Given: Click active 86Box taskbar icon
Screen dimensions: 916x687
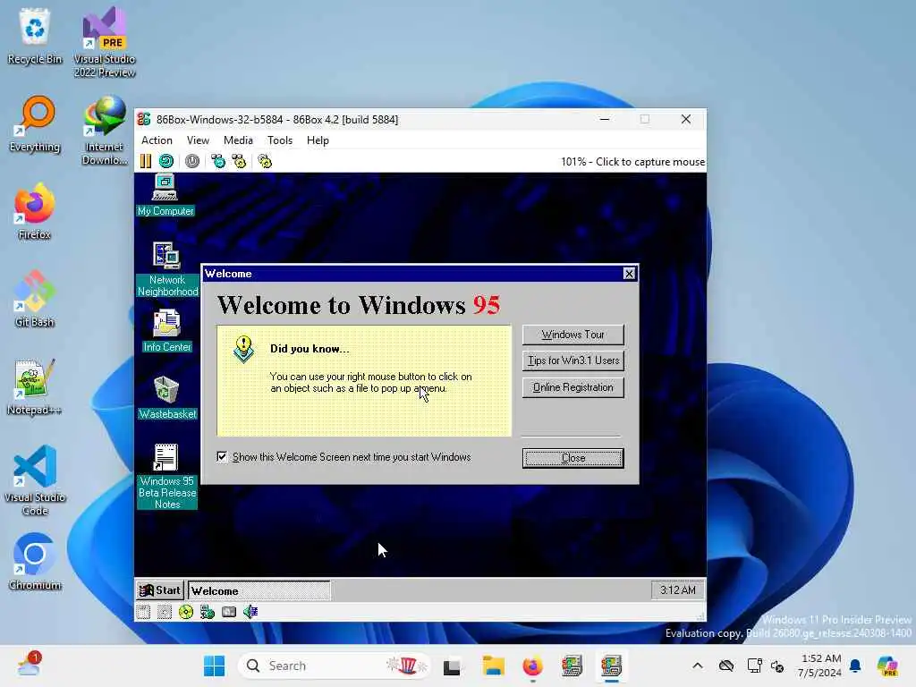Looking at the screenshot, I should coord(612,666).
